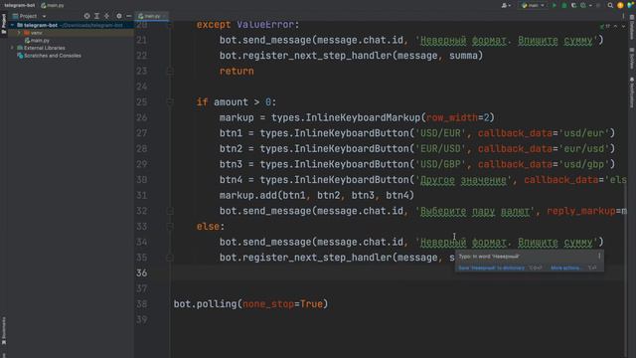Open Database tool window on right stripe
The image size is (636, 358).
click(x=632, y=27)
